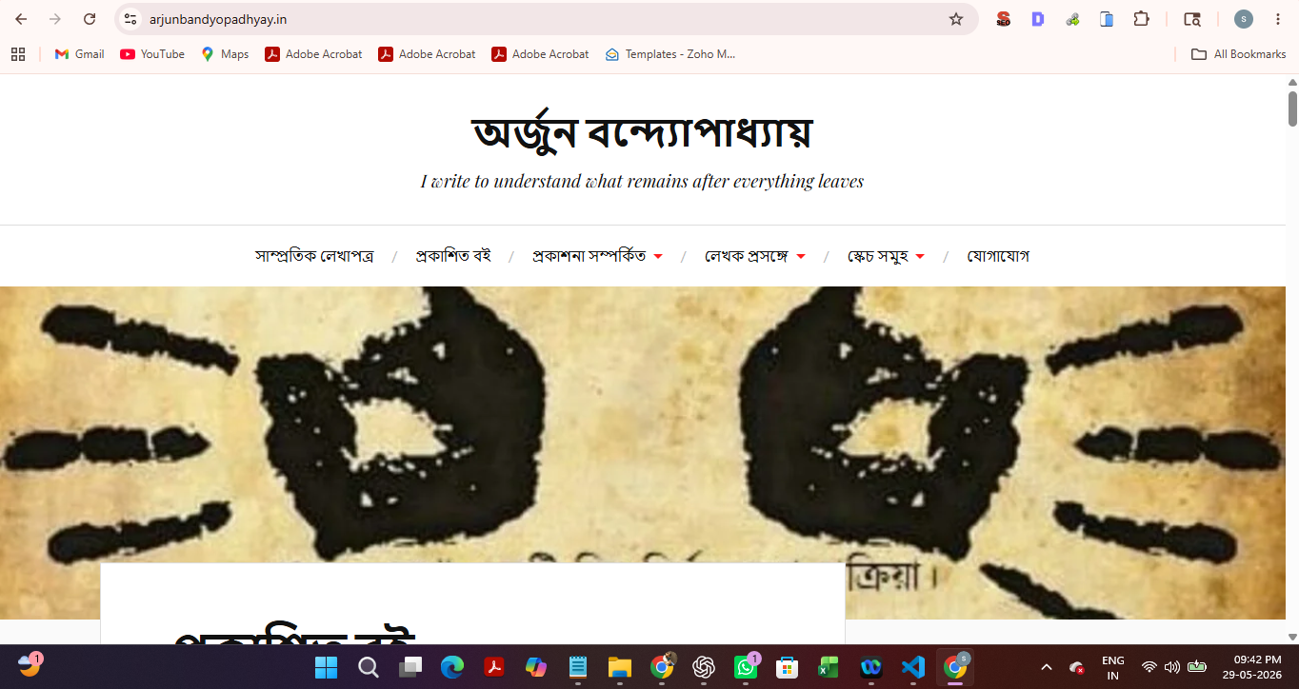This screenshot has height=689, width=1299.
Task: Open the YouTube bookmark
Action: tap(152, 54)
